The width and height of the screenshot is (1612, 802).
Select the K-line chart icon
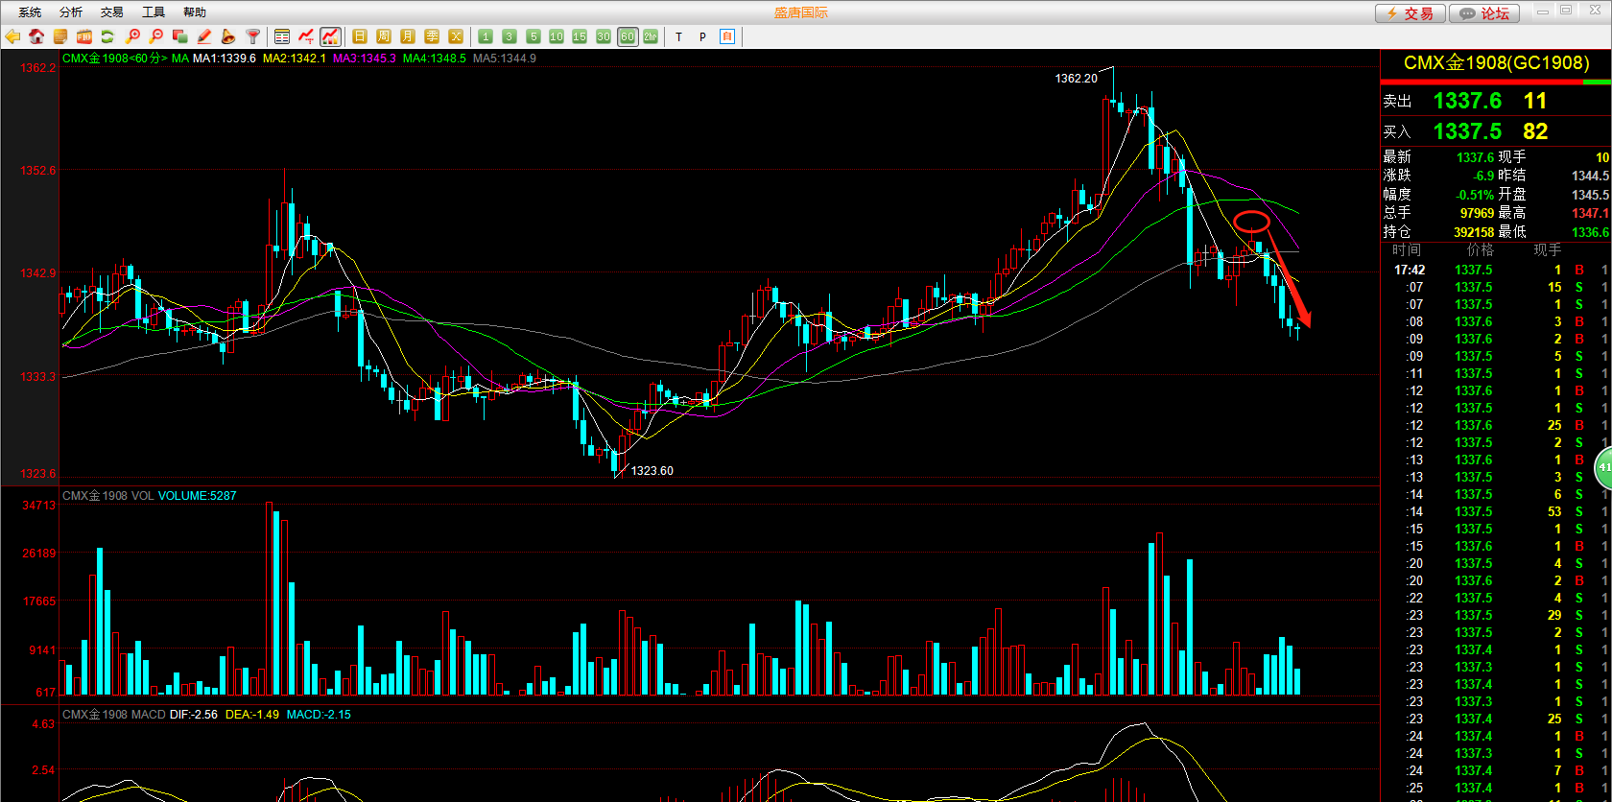pos(330,36)
